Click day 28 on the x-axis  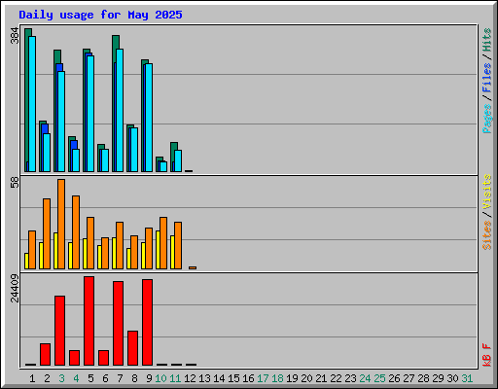click(423, 378)
